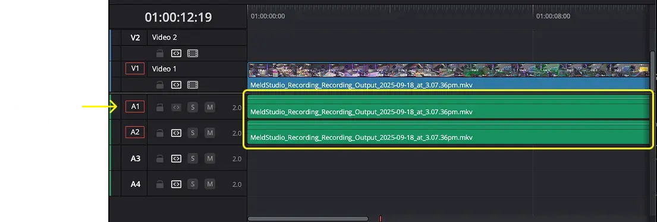Click the ruler at 01:00:00:00
Viewport: 657px width, 222px height.
[x=268, y=16]
